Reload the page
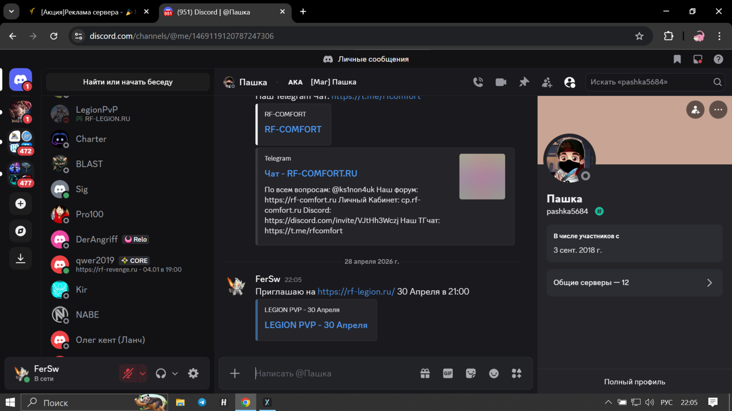 point(54,36)
